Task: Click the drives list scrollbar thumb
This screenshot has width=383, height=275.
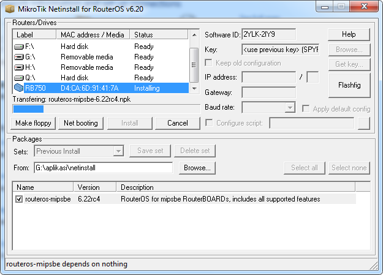Action: [194, 65]
